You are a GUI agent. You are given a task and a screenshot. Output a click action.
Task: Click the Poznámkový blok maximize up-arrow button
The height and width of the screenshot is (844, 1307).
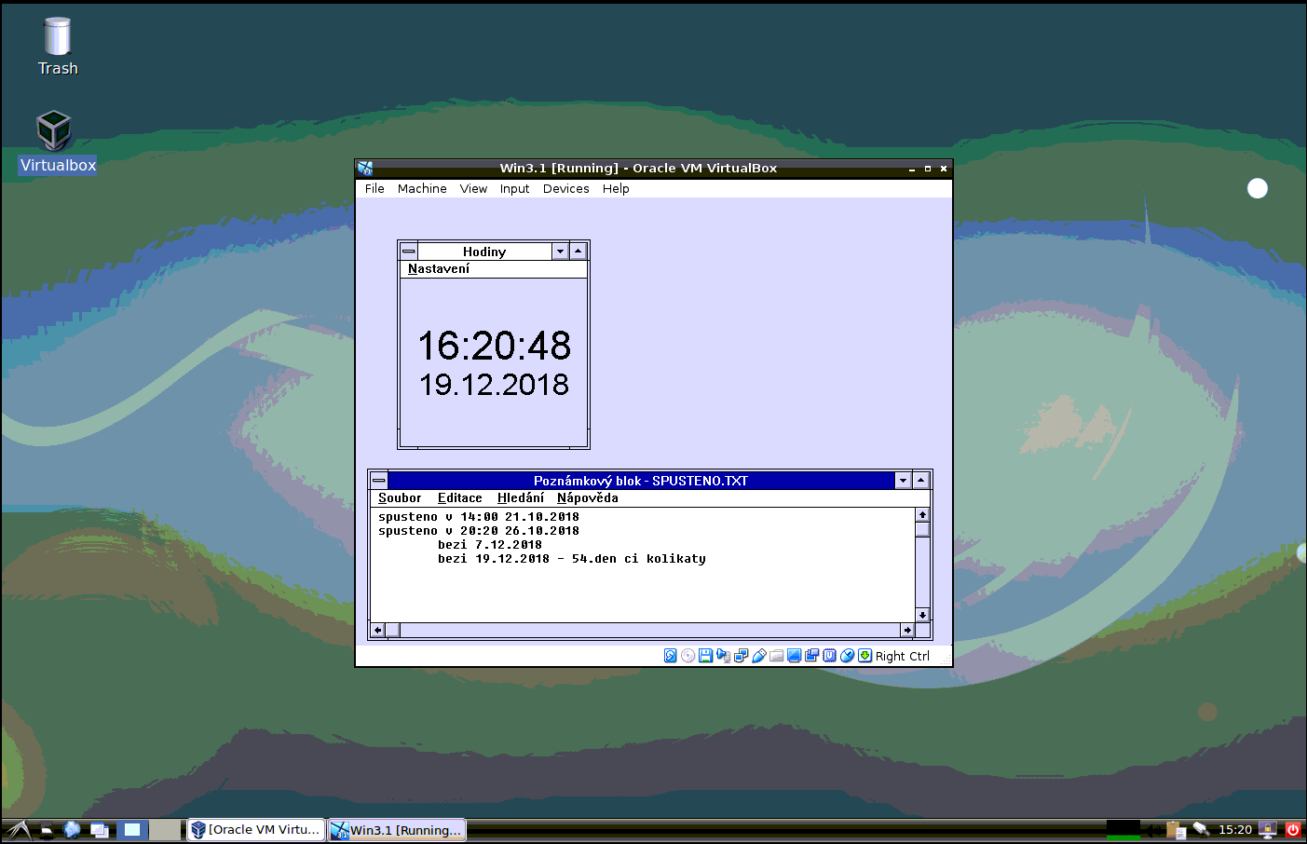(x=920, y=481)
